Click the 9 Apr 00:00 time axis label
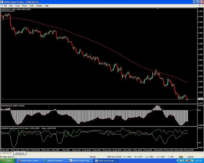The height and width of the screenshot is (163, 204). click(66, 150)
